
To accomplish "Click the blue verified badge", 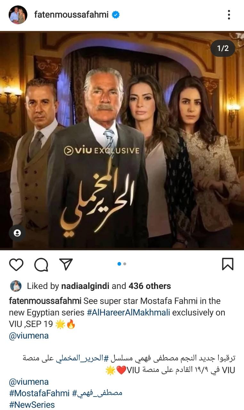I will [116, 15].
